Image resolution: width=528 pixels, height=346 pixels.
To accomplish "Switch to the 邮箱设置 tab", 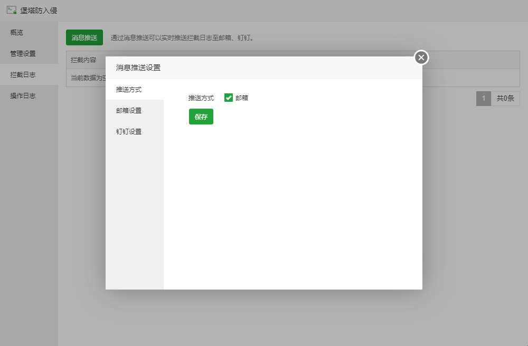I will (129, 111).
